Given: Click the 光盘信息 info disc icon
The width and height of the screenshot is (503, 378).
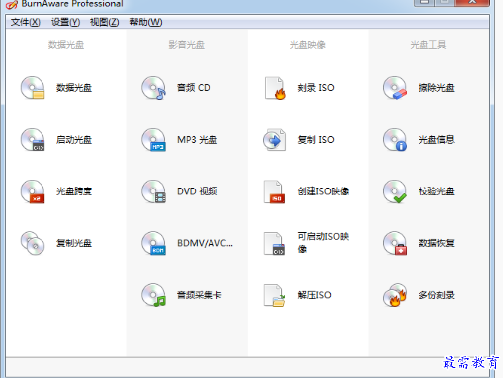Looking at the screenshot, I should [x=395, y=140].
